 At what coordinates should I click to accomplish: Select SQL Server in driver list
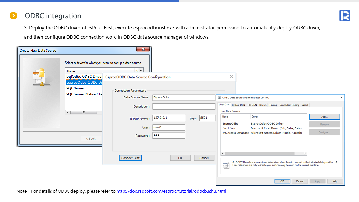75,88
